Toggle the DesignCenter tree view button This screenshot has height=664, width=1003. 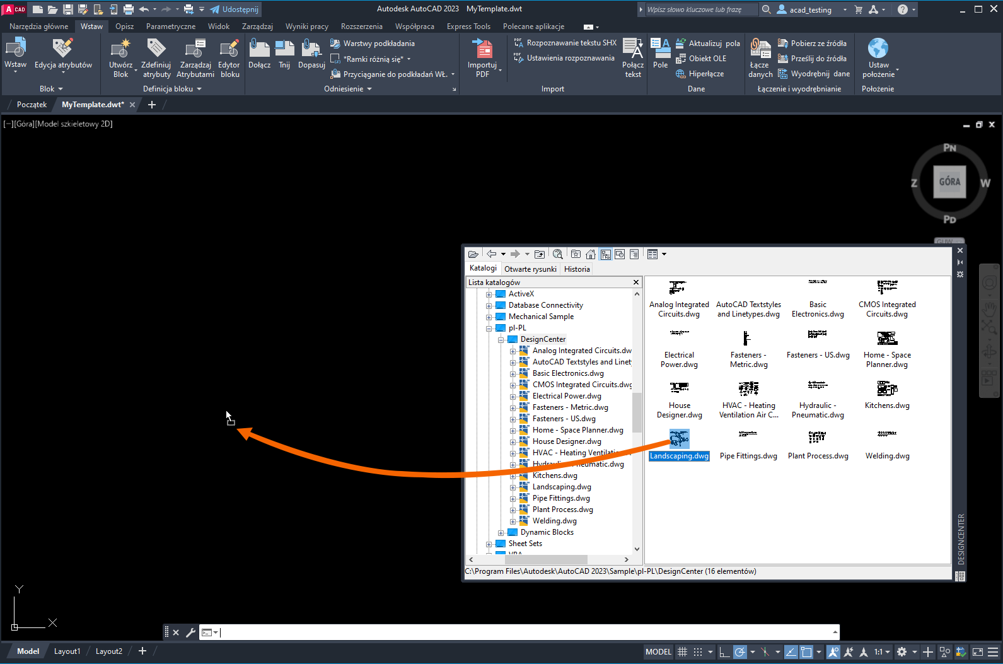(x=605, y=254)
